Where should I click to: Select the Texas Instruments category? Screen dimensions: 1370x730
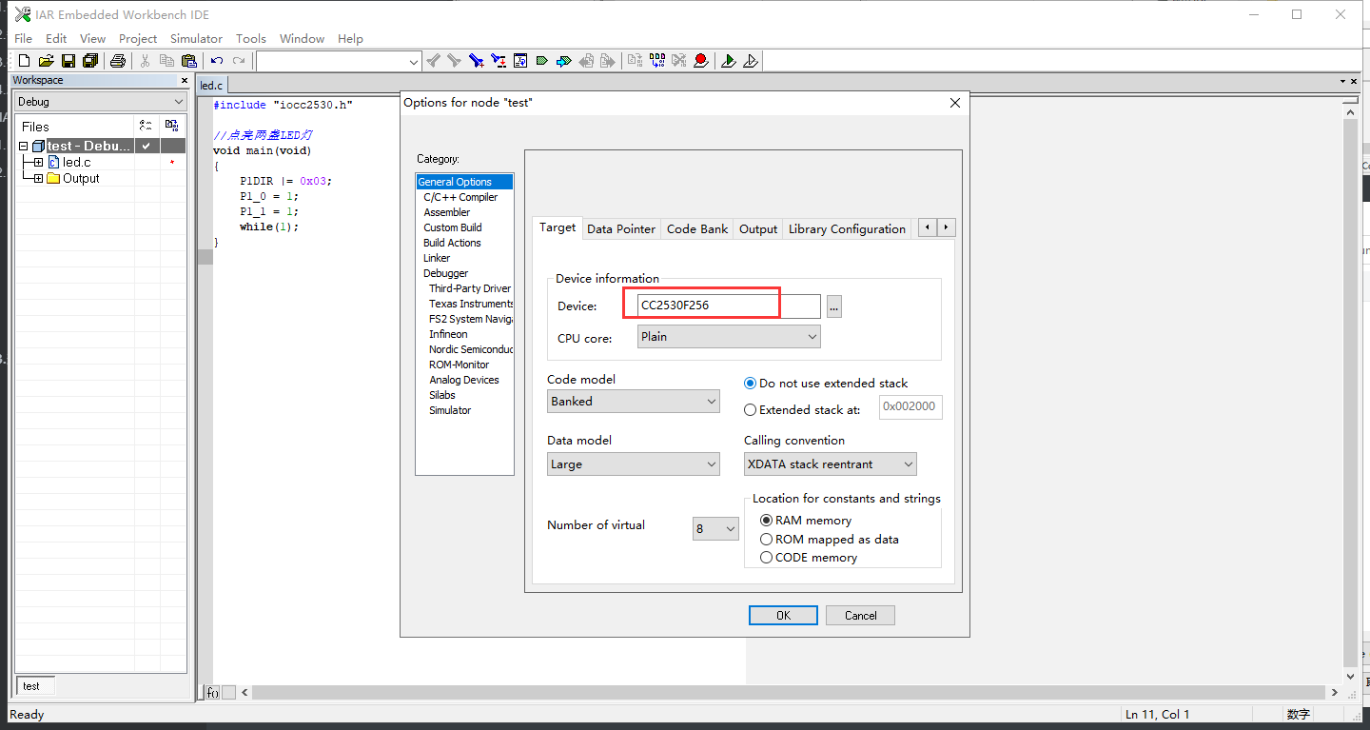click(471, 304)
